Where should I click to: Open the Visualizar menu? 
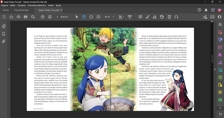coord(22,5)
